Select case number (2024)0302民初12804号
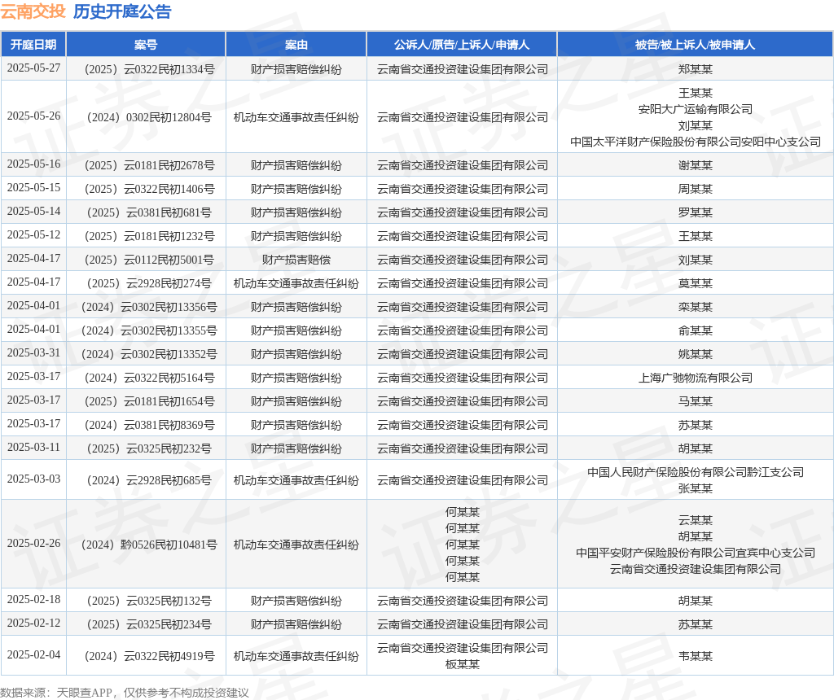The height and width of the screenshot is (700, 834). 149,117
